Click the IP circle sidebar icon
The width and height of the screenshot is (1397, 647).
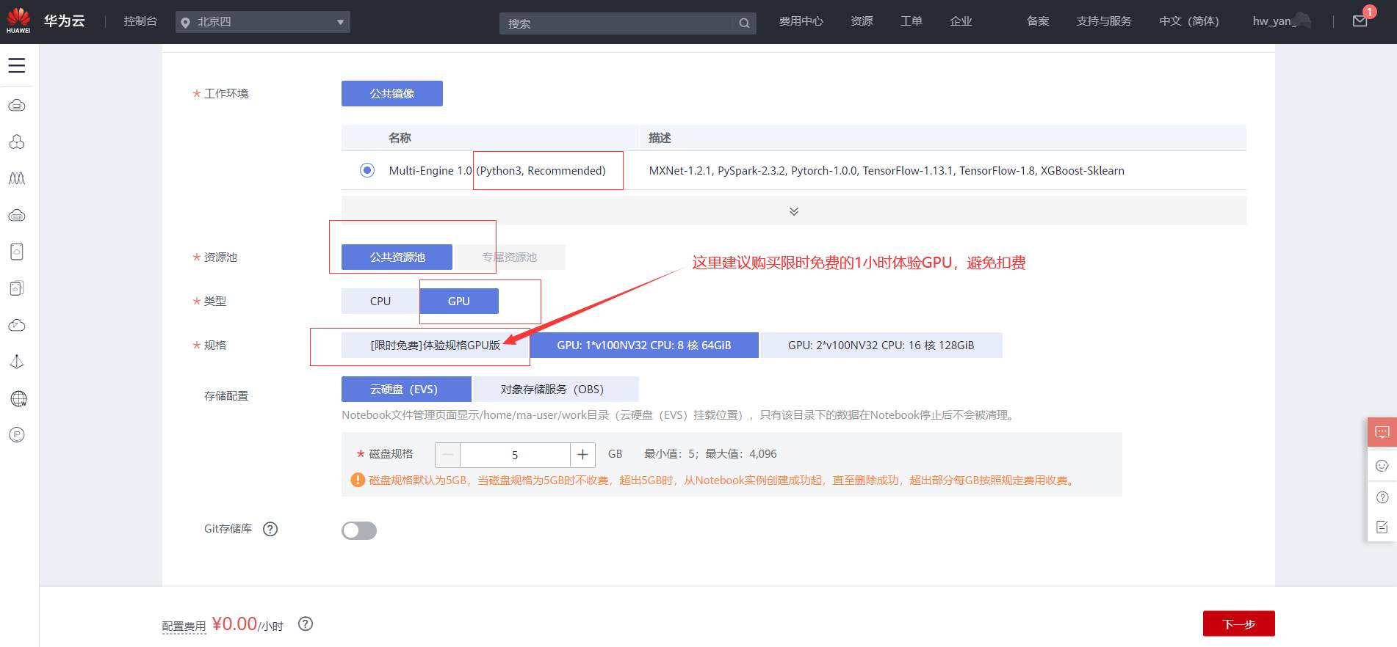(x=17, y=435)
